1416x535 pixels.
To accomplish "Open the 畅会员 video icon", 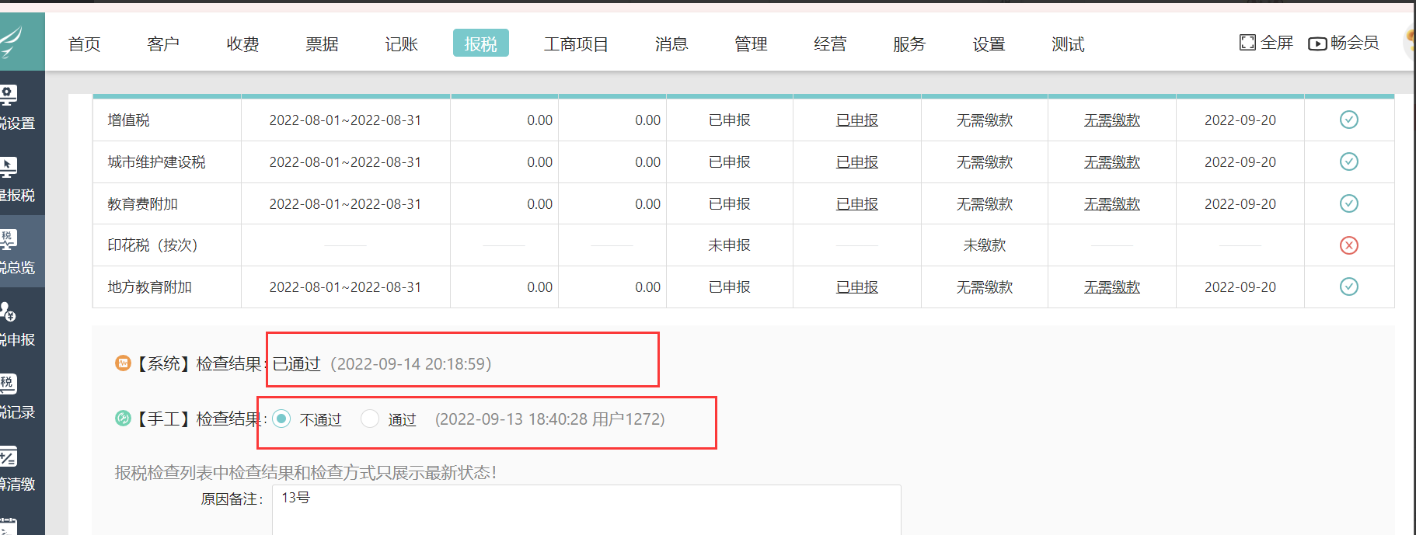I will [1317, 43].
